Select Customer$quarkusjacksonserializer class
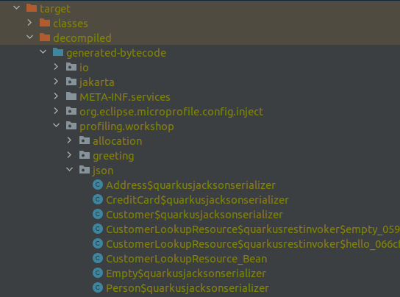This screenshot has width=400, height=297. pyautogui.click(x=194, y=215)
